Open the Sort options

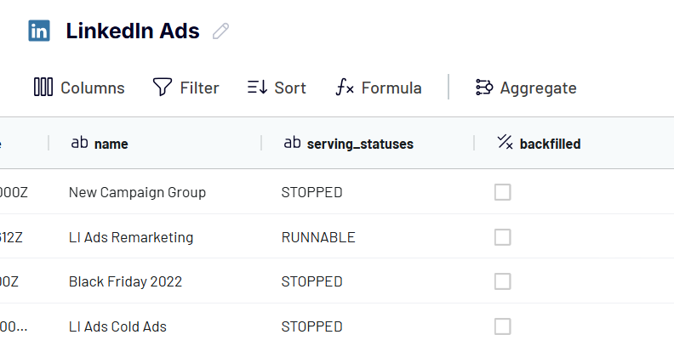pos(277,88)
